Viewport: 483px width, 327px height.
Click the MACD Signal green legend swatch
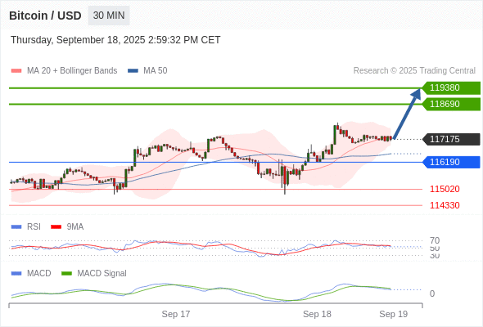[66, 274]
